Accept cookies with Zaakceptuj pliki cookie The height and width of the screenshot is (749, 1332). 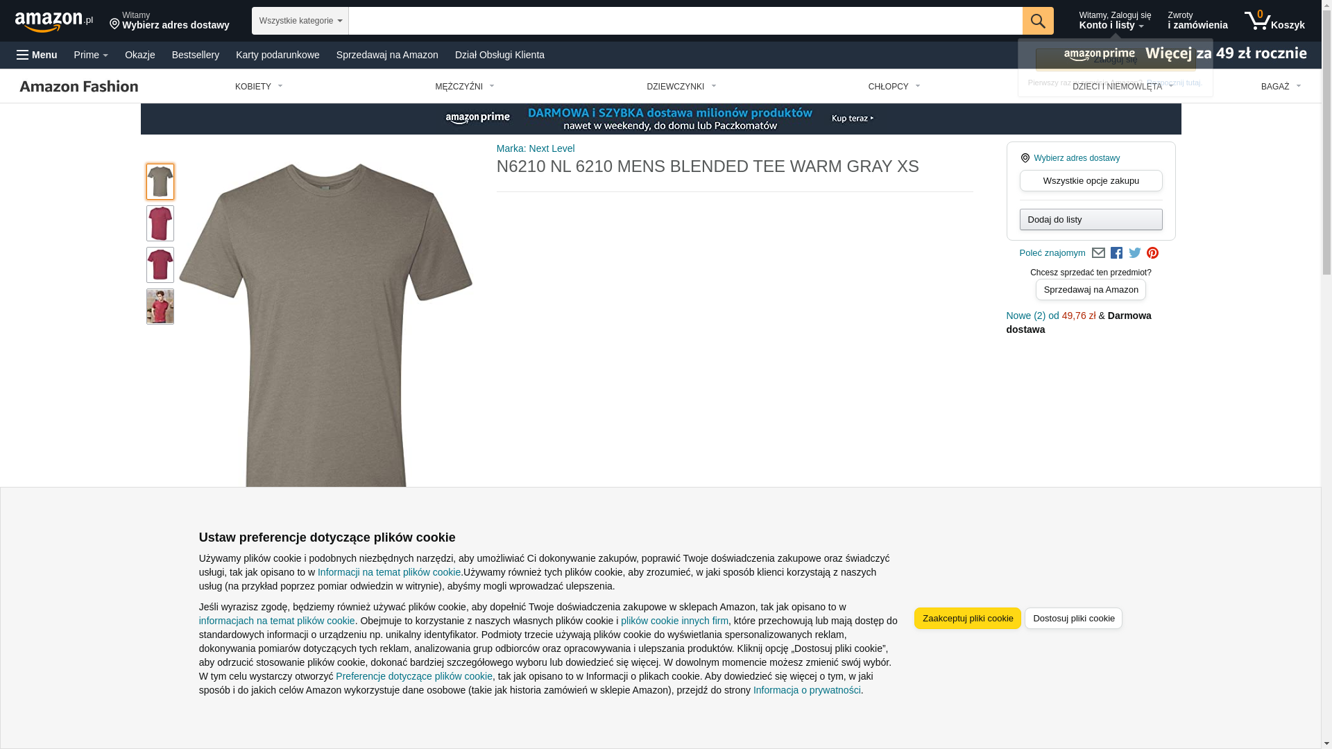[968, 618]
